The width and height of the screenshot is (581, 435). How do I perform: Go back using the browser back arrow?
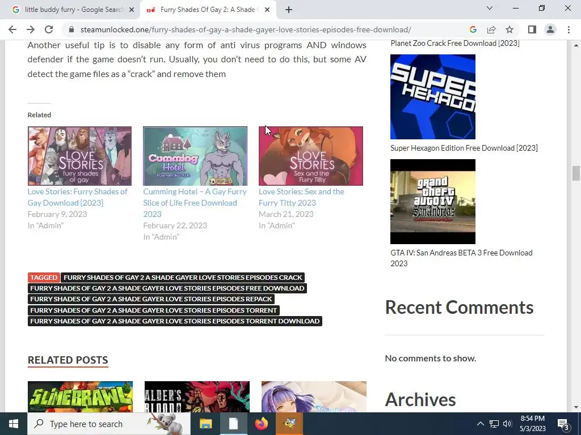click(12, 29)
